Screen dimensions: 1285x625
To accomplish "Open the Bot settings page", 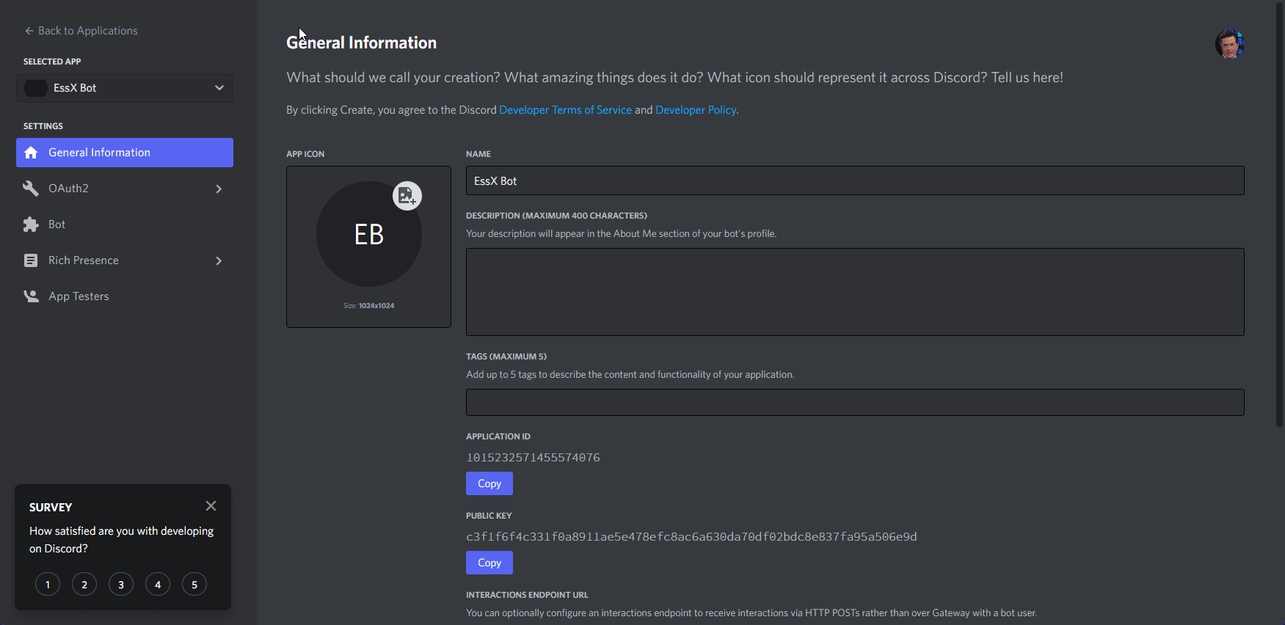I will [125, 224].
